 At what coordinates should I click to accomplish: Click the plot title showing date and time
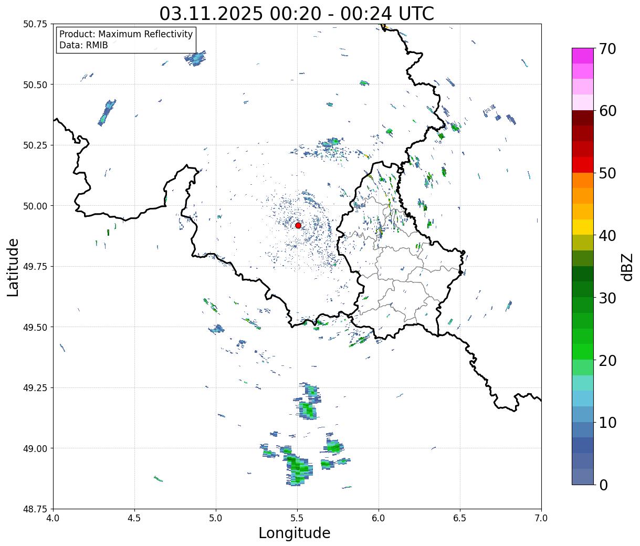point(297,13)
